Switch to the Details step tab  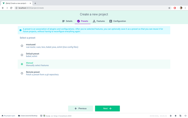pos(67,21)
